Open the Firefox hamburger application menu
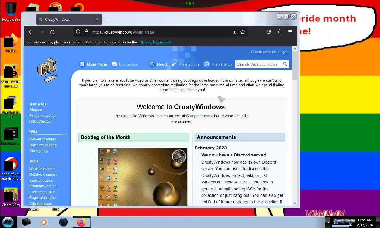Image resolution: width=380 pixels, height=228 pixels. coord(290,32)
